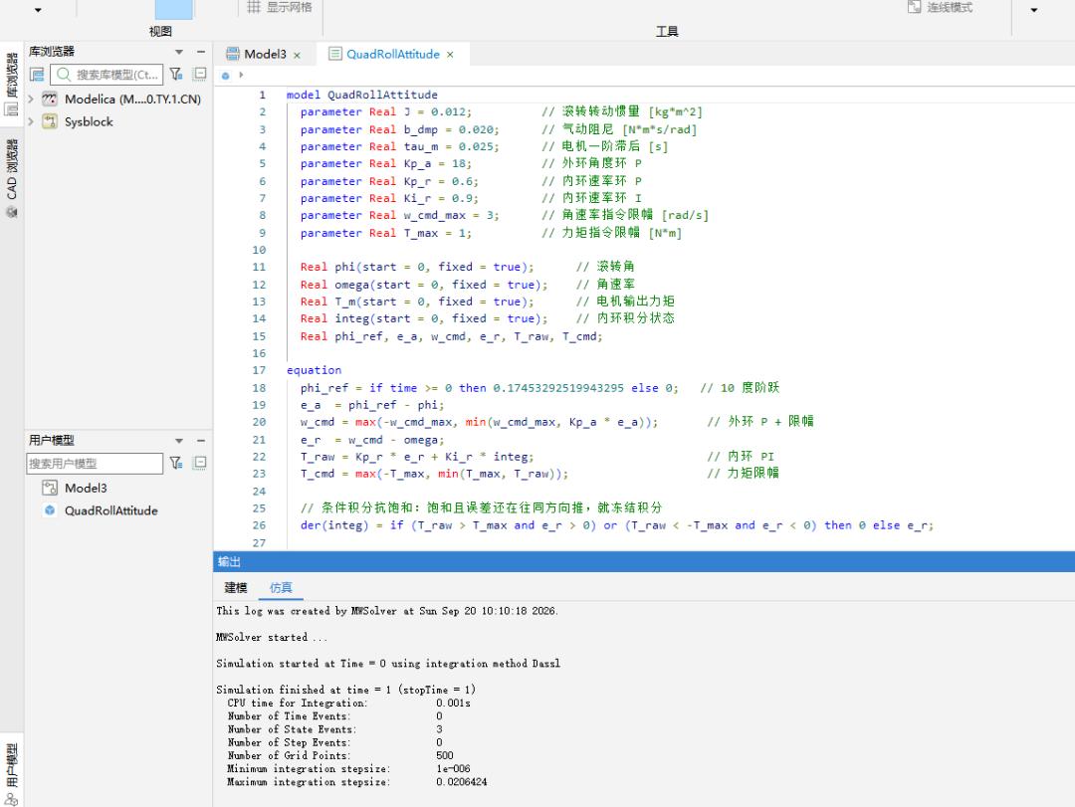Expand the Modelica library tree node
1075x807 pixels.
pos(31,100)
